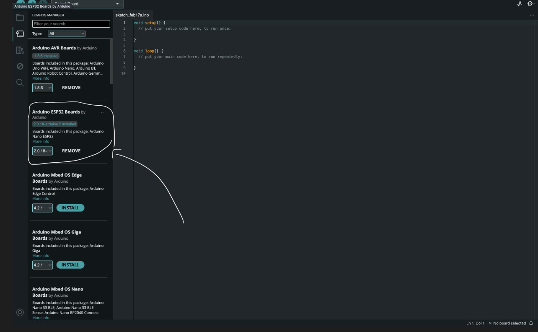Install Arduino Mbed OS Edge Boards
The width and height of the screenshot is (538, 332).
pyautogui.click(x=70, y=208)
